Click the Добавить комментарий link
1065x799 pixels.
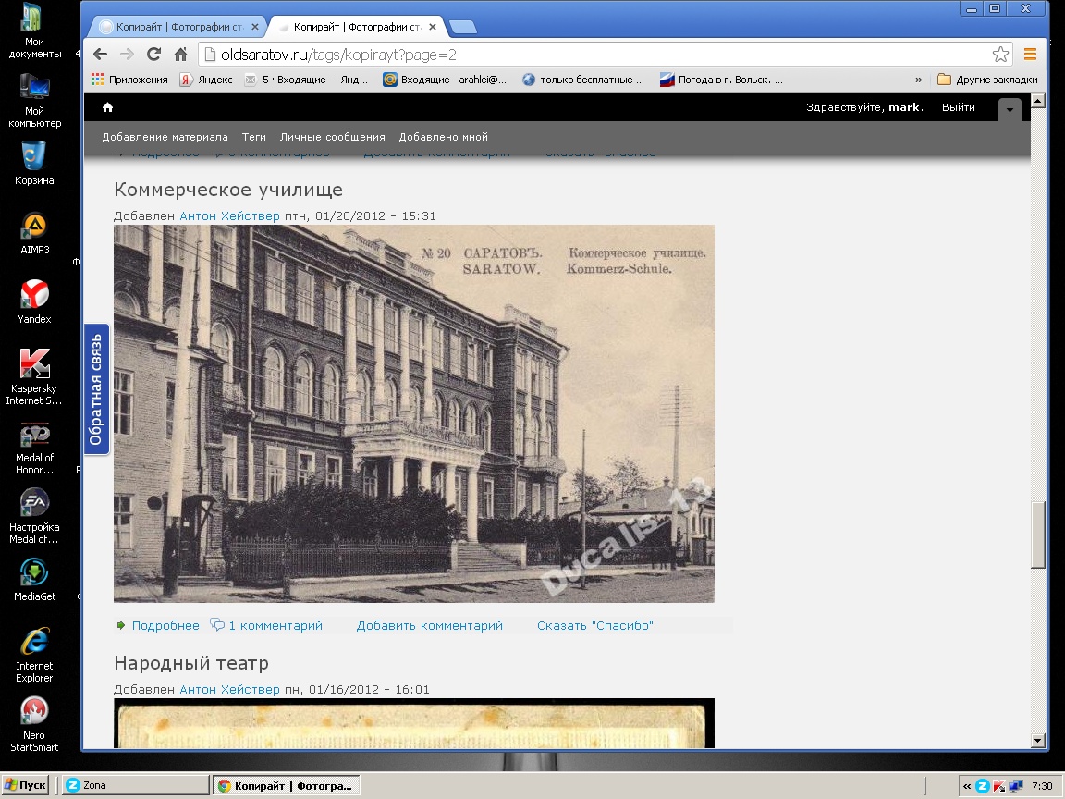[x=430, y=626]
